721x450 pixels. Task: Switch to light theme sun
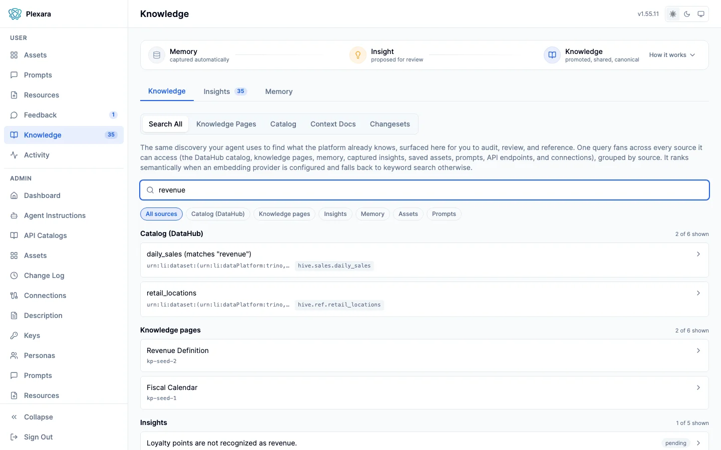point(673,14)
